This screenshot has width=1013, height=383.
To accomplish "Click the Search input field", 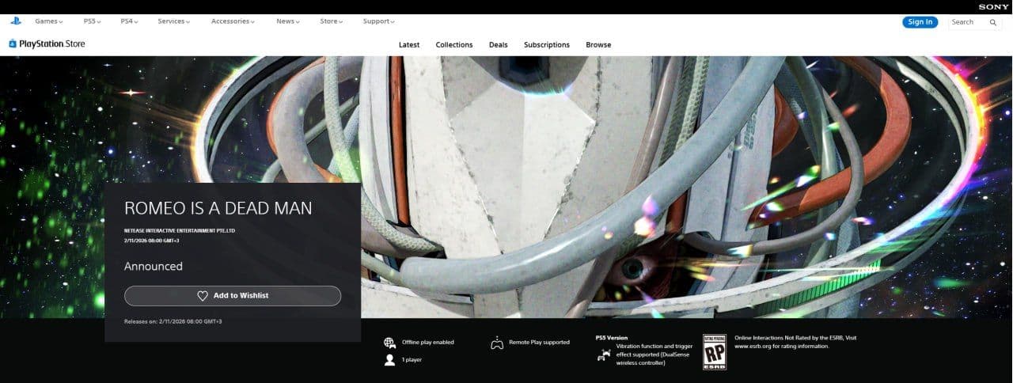I will pyautogui.click(x=967, y=22).
